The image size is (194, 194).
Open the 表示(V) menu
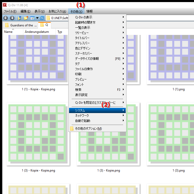coord(40,11)
